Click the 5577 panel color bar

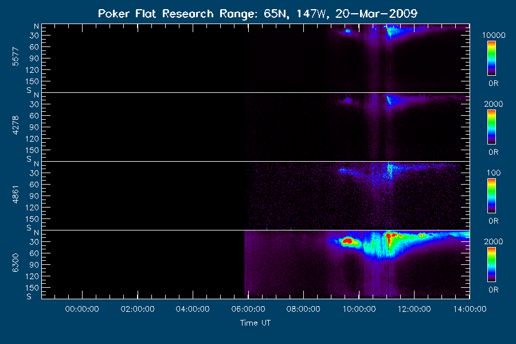491,58
